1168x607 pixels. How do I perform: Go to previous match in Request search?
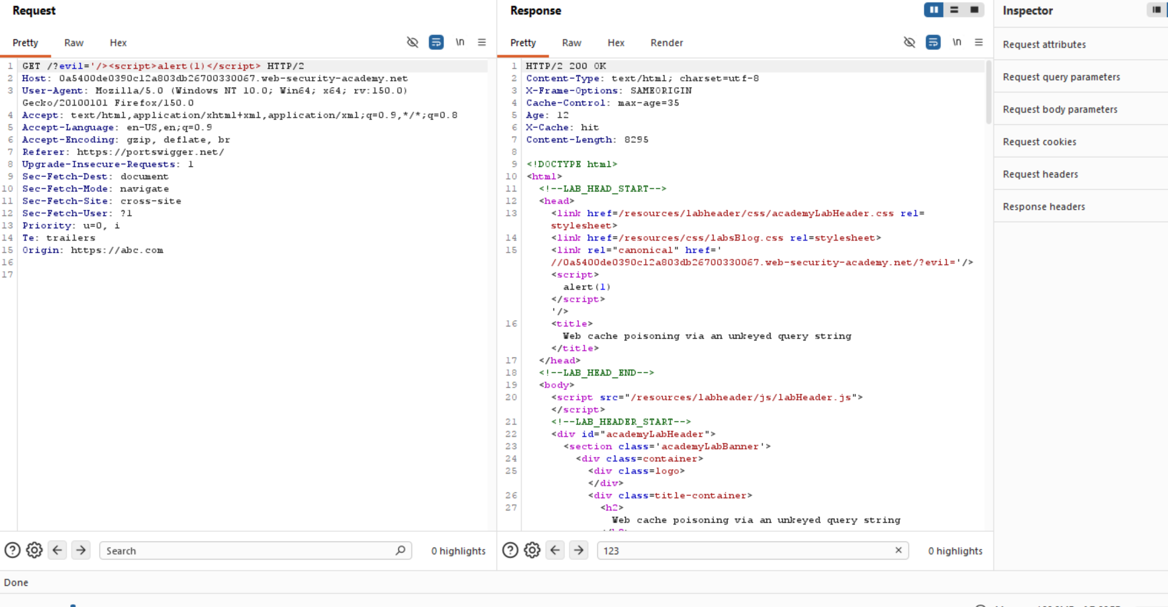tap(57, 550)
